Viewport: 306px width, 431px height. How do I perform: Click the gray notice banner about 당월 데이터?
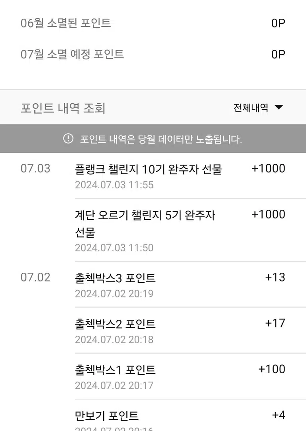[153, 138]
